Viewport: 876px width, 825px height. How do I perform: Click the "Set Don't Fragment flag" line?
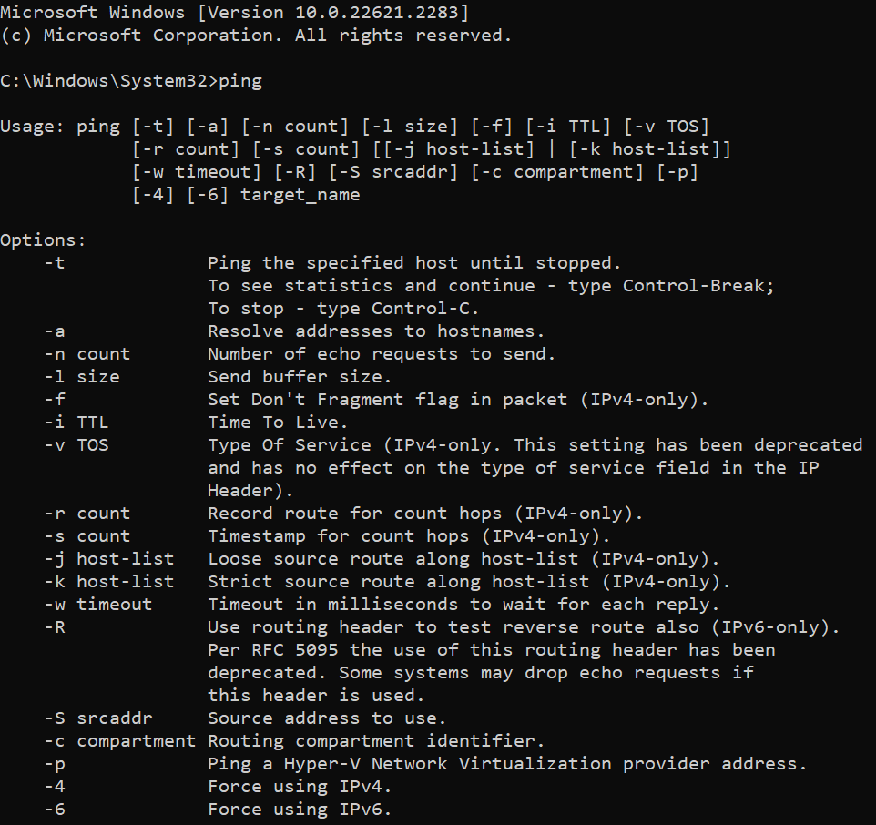click(x=457, y=400)
